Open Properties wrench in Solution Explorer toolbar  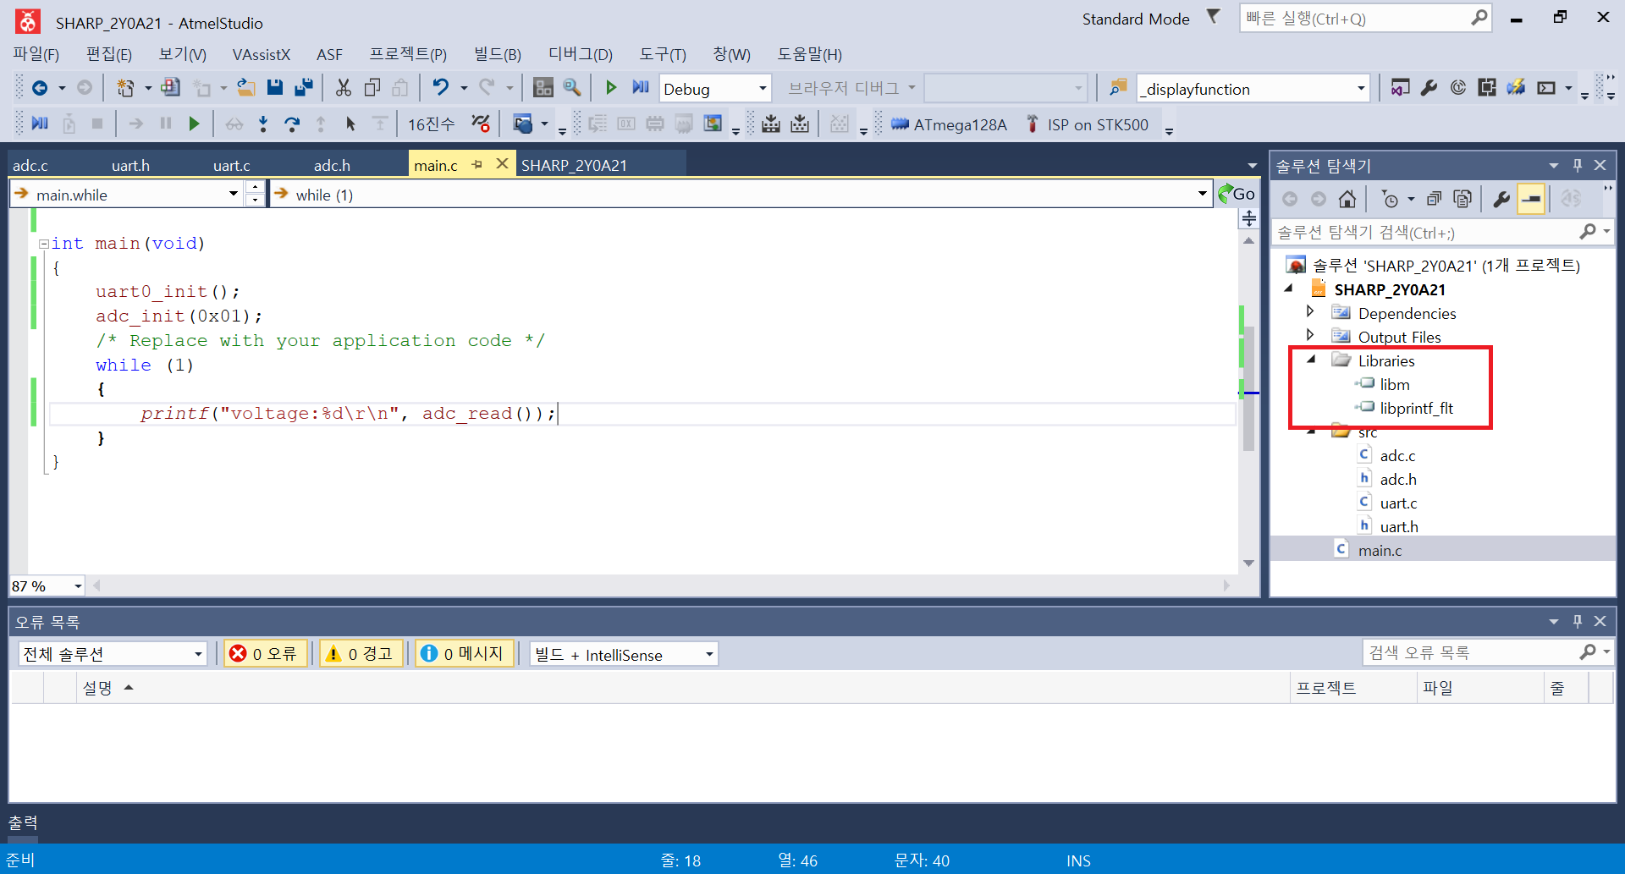(1501, 199)
